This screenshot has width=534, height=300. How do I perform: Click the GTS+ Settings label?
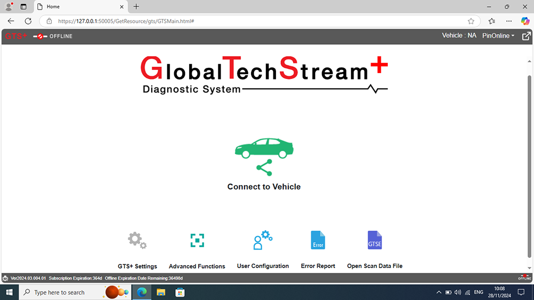coord(137,266)
